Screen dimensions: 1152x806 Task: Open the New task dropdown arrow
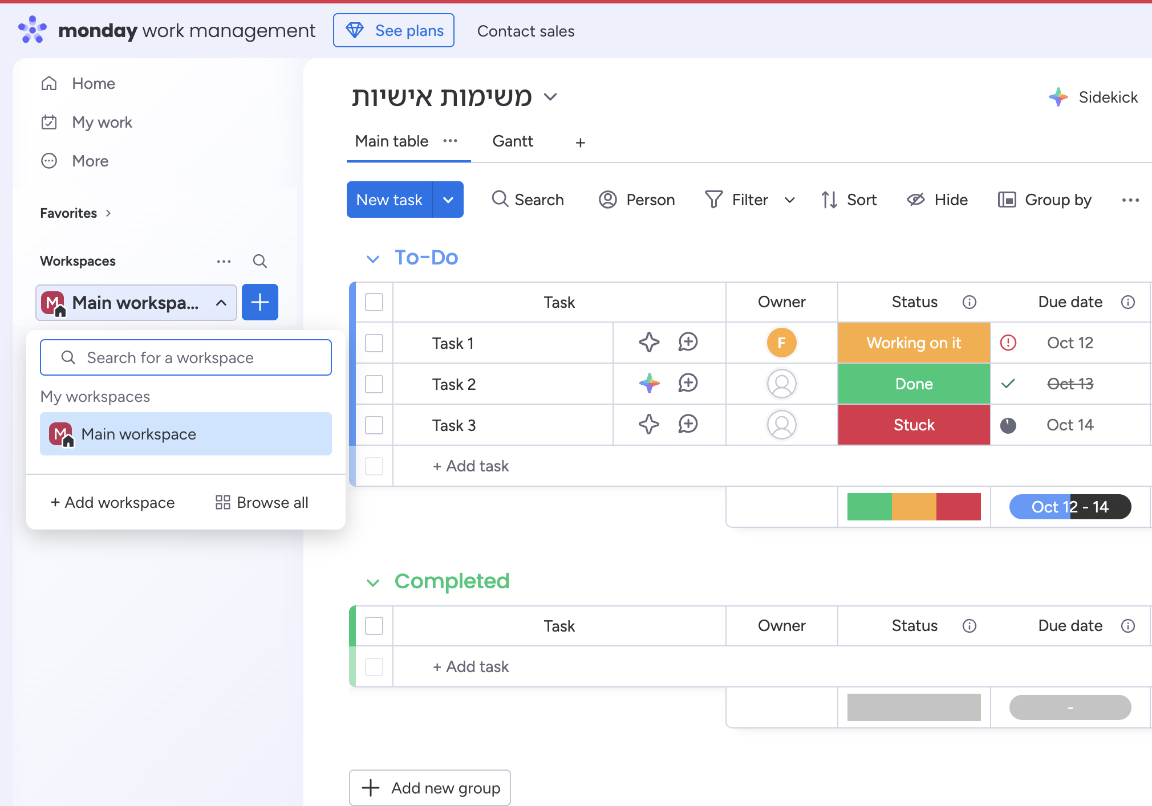pyautogui.click(x=448, y=200)
